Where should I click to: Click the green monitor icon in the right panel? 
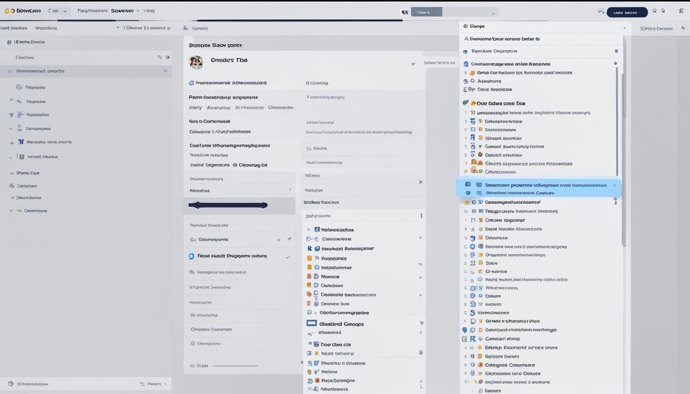465,103
